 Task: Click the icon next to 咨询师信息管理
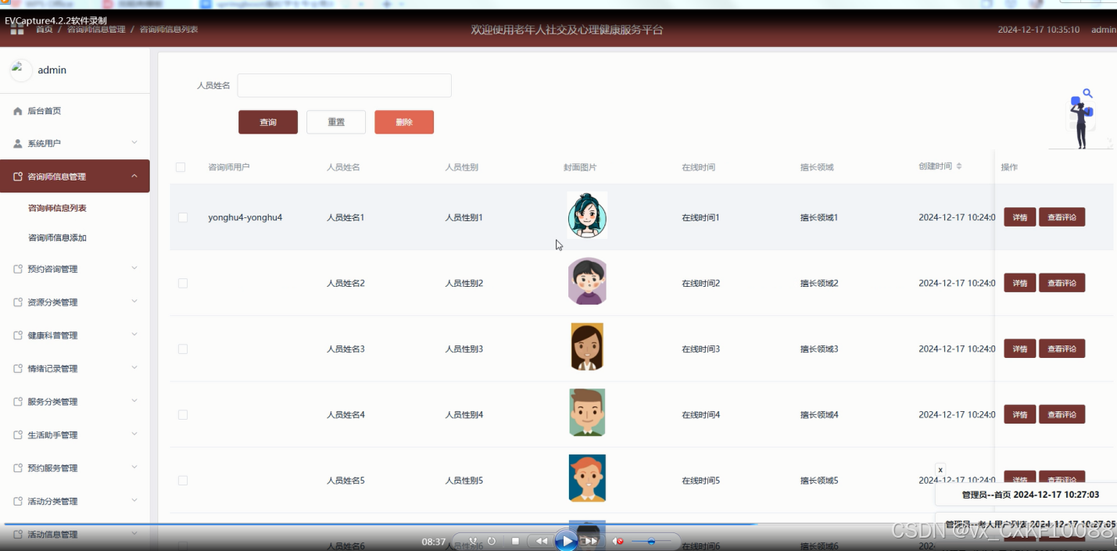pyautogui.click(x=18, y=177)
